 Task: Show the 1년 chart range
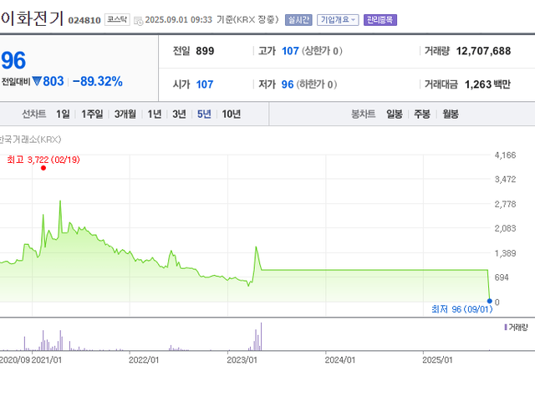(155, 114)
